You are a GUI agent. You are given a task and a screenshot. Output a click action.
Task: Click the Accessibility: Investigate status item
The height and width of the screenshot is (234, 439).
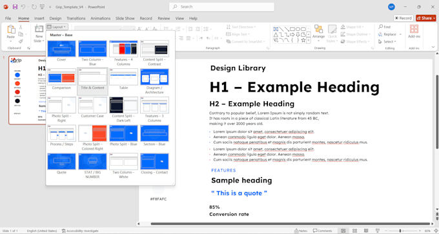[x=80, y=231]
